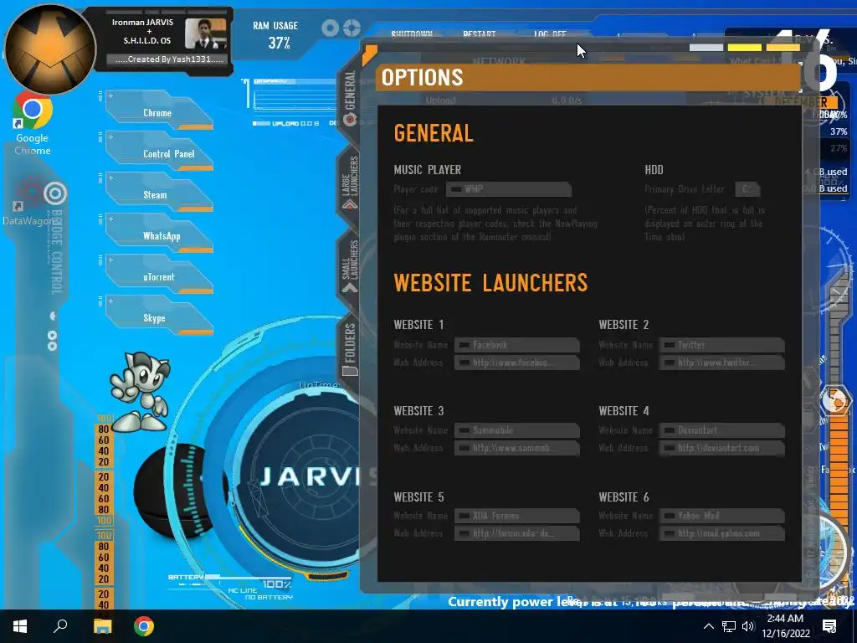Edit Website 3 name Sammobile field
The image size is (857, 643).
coord(517,430)
